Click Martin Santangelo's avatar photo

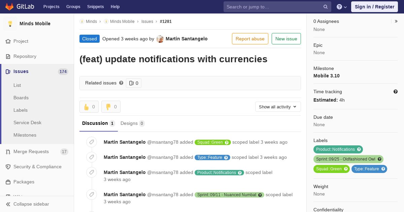[160, 39]
